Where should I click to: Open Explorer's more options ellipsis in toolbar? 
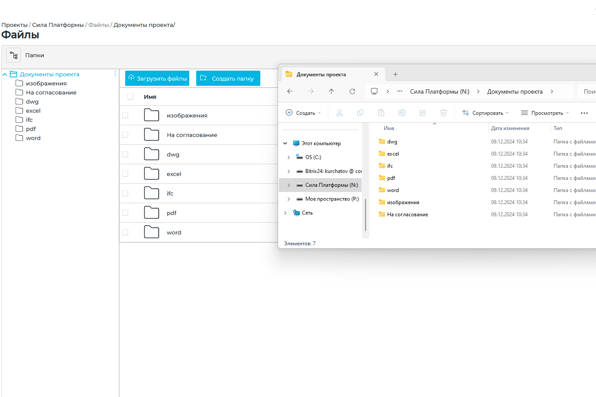coord(584,113)
